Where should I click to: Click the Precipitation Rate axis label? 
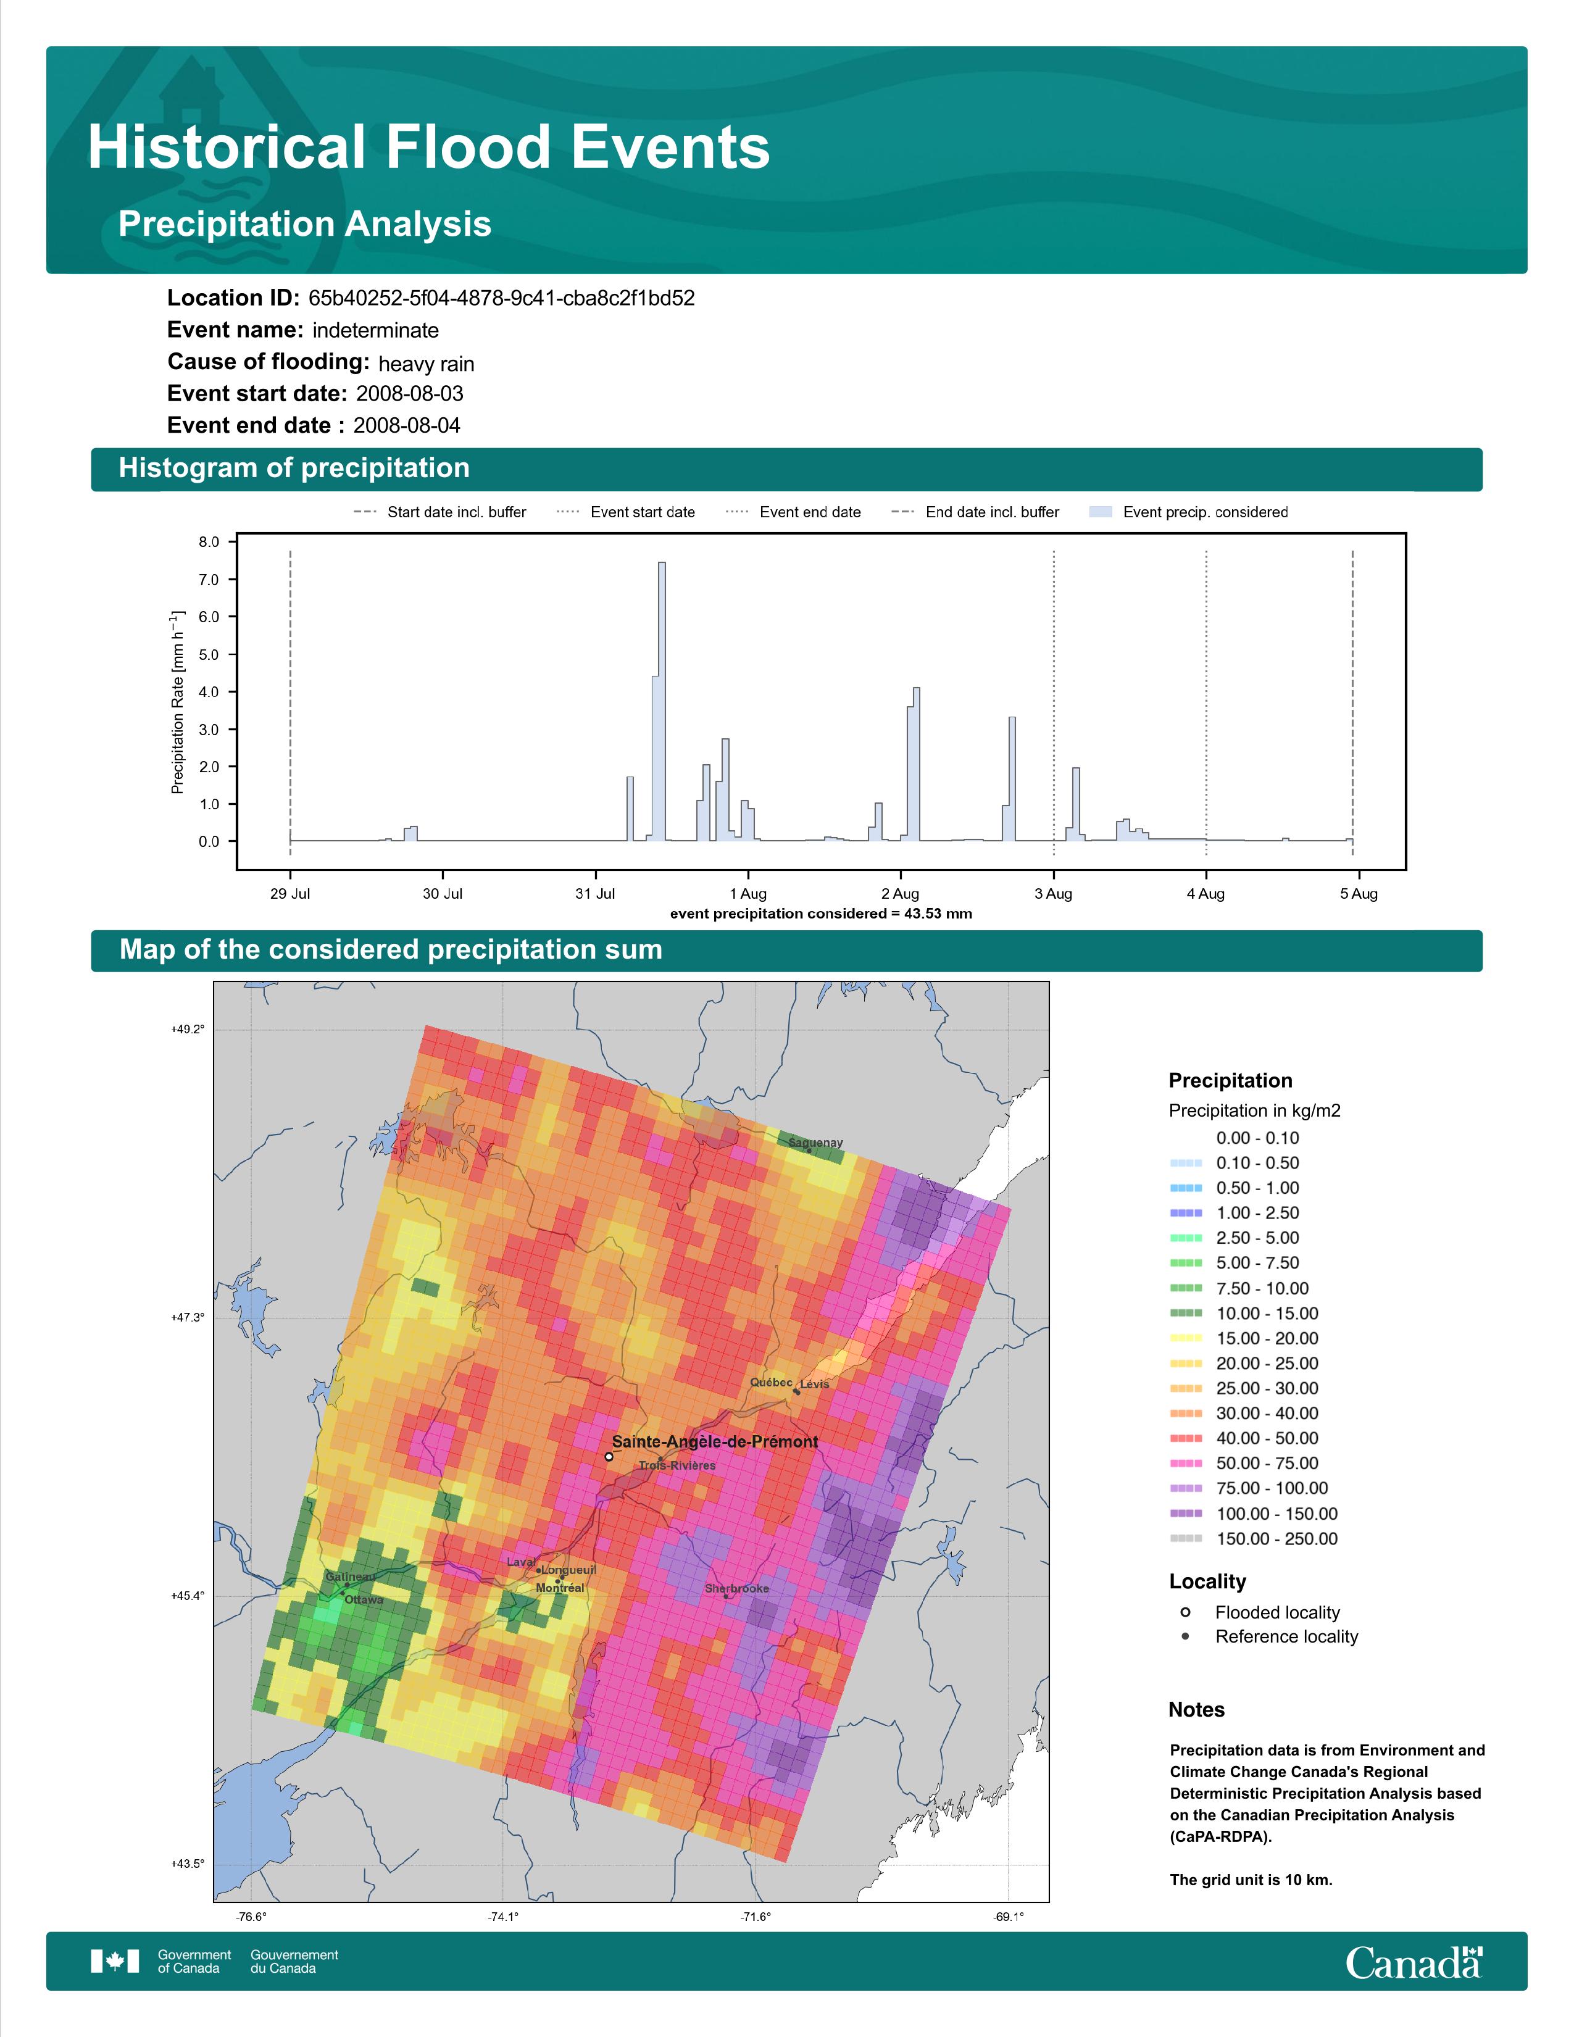177,702
